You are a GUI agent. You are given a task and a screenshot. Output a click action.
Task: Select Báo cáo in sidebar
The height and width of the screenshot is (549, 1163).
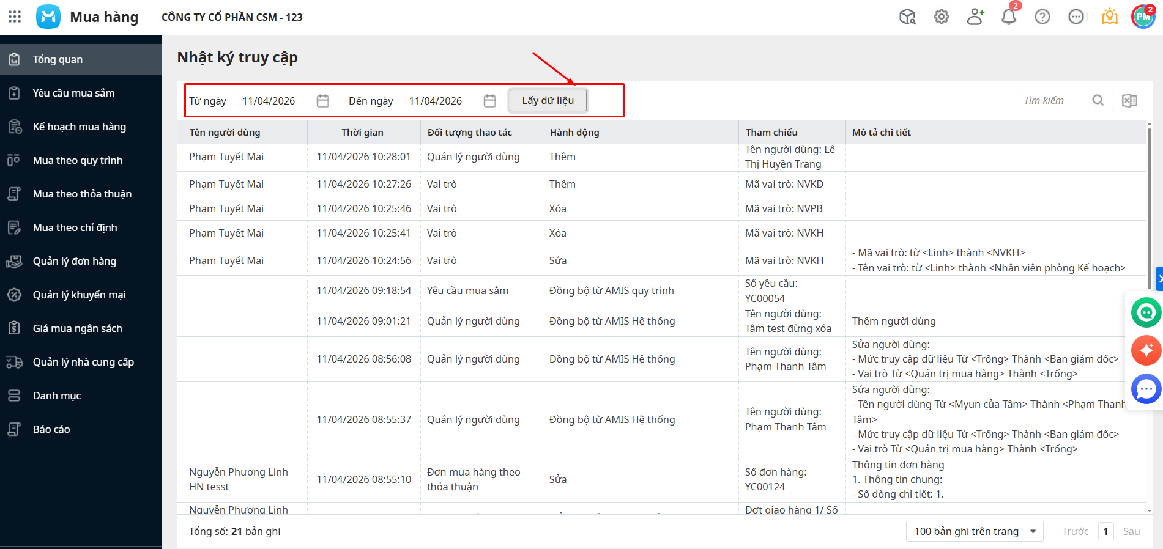51,429
